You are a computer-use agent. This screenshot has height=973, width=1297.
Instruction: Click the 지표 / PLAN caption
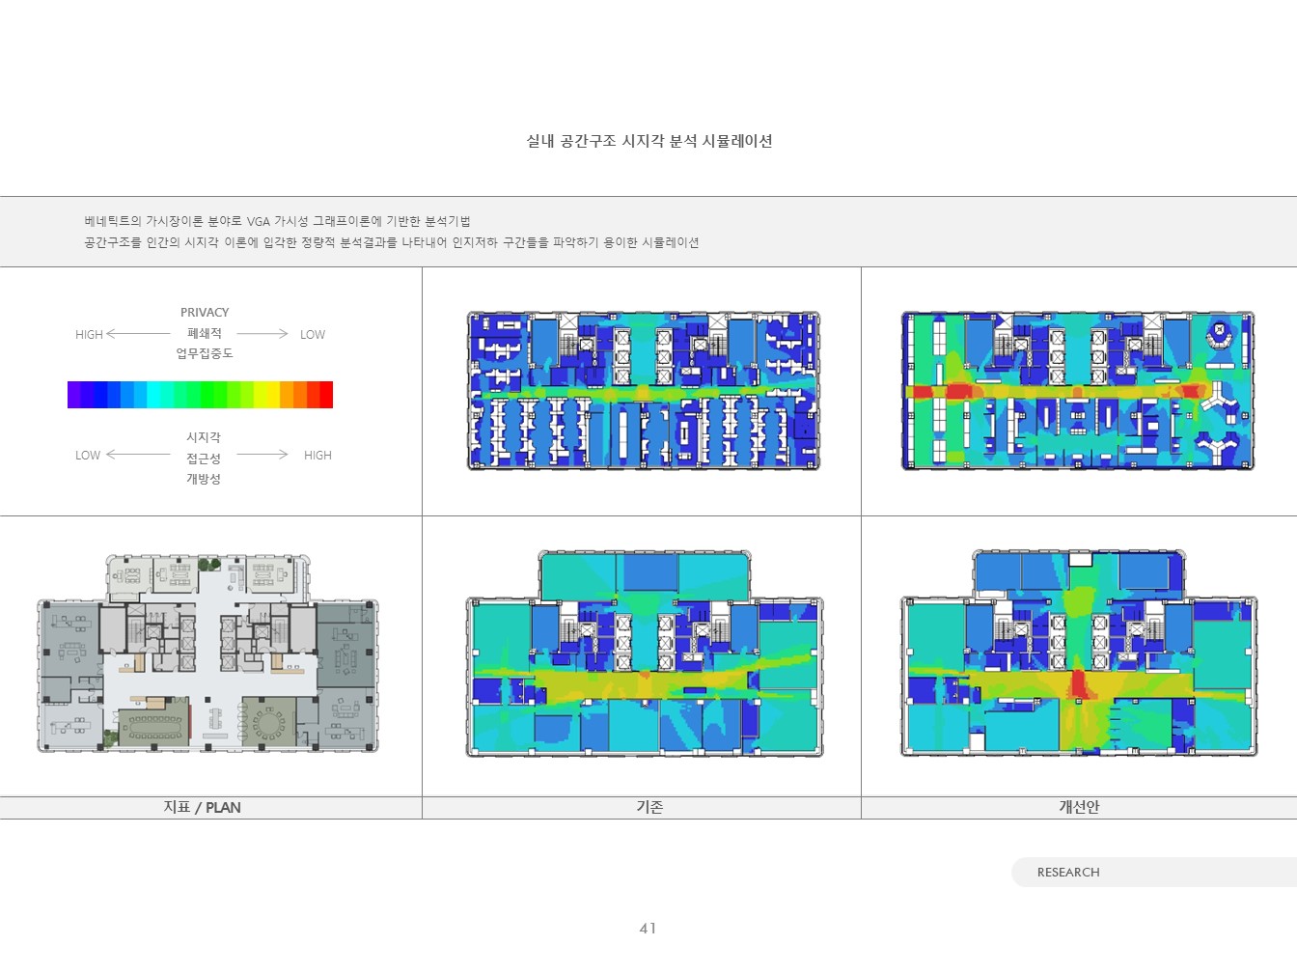click(202, 808)
